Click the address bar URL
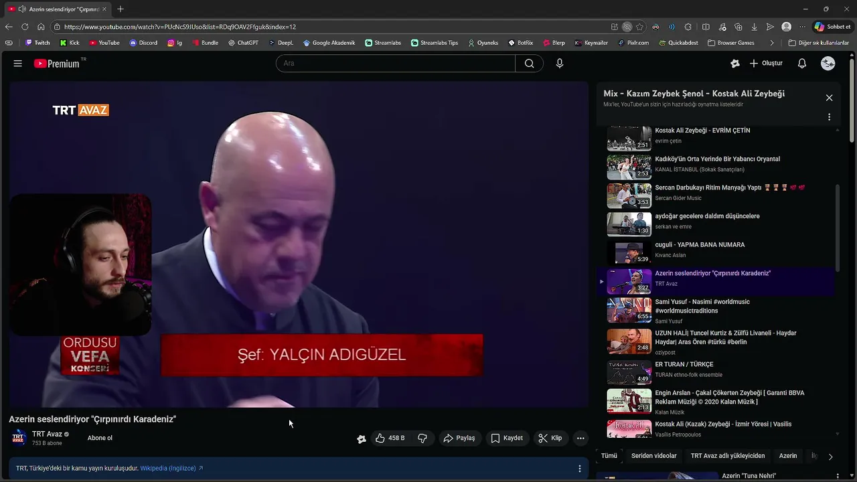The image size is (857, 482). [180, 27]
